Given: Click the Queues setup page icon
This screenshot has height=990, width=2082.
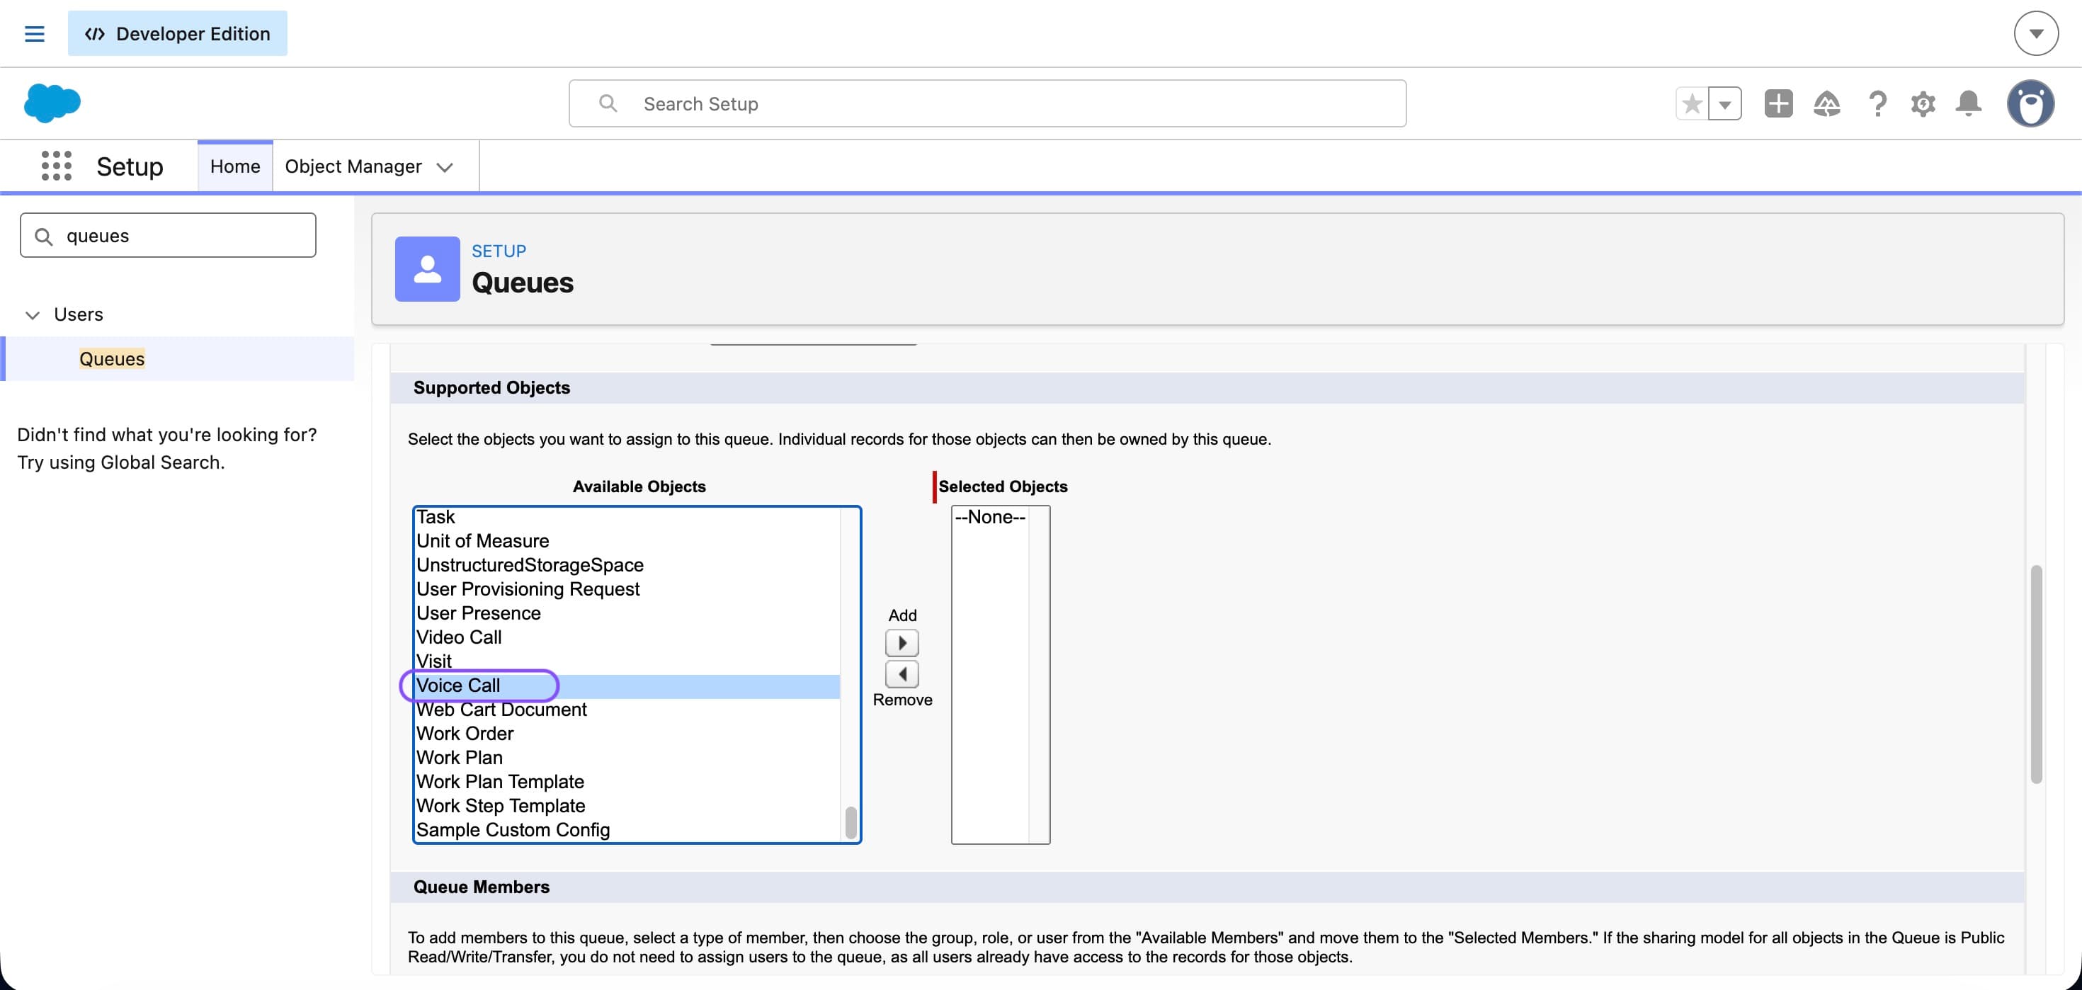Looking at the screenshot, I should 428,269.
